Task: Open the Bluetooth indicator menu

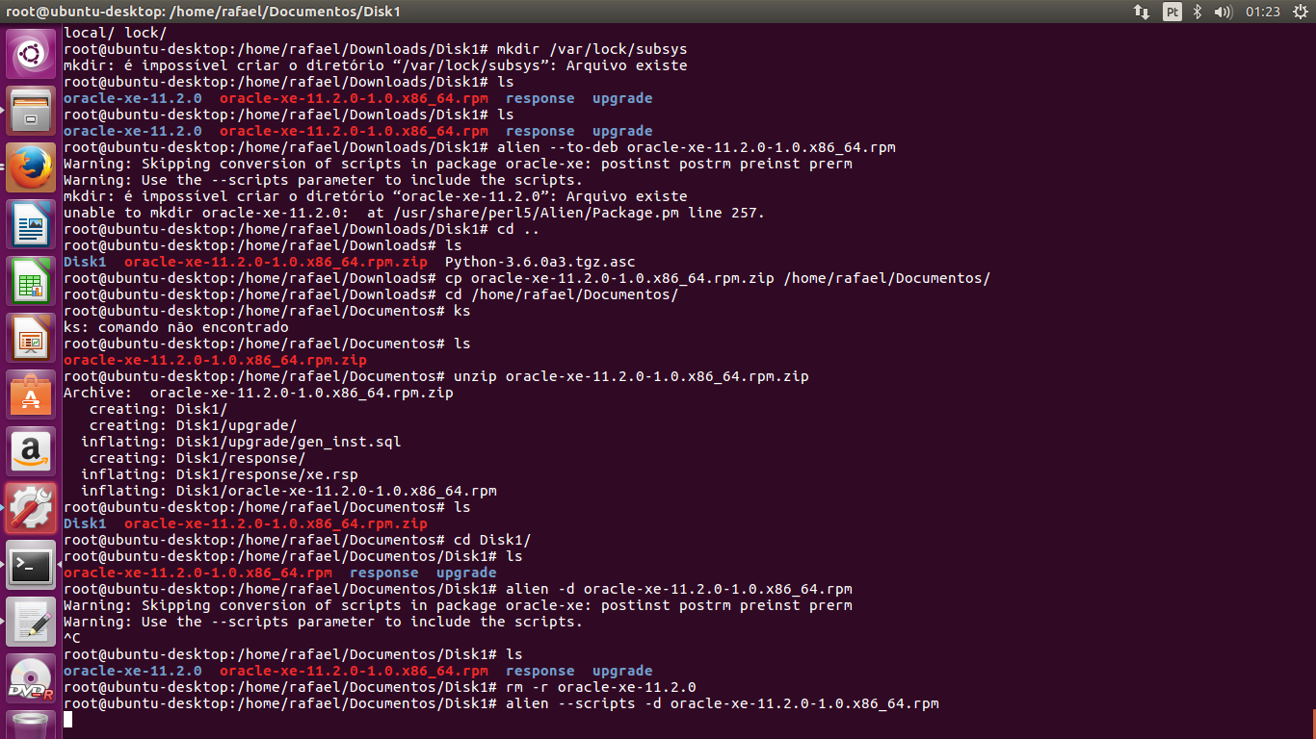Action: point(1198,12)
